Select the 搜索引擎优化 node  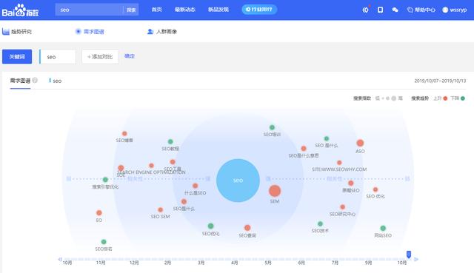105,180
